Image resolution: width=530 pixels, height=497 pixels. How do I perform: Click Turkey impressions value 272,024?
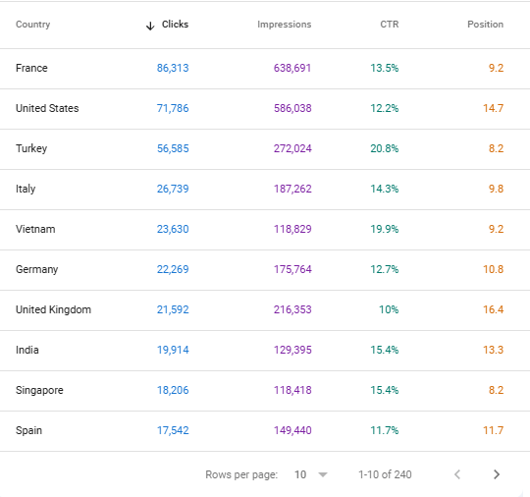(x=292, y=148)
